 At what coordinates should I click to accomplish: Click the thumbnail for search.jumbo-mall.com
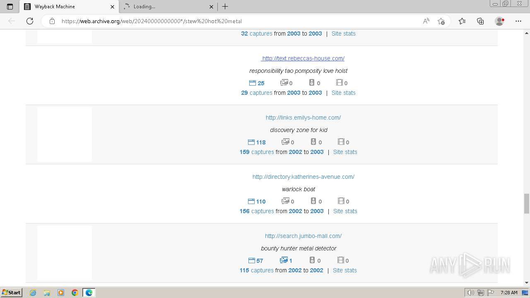point(65,252)
